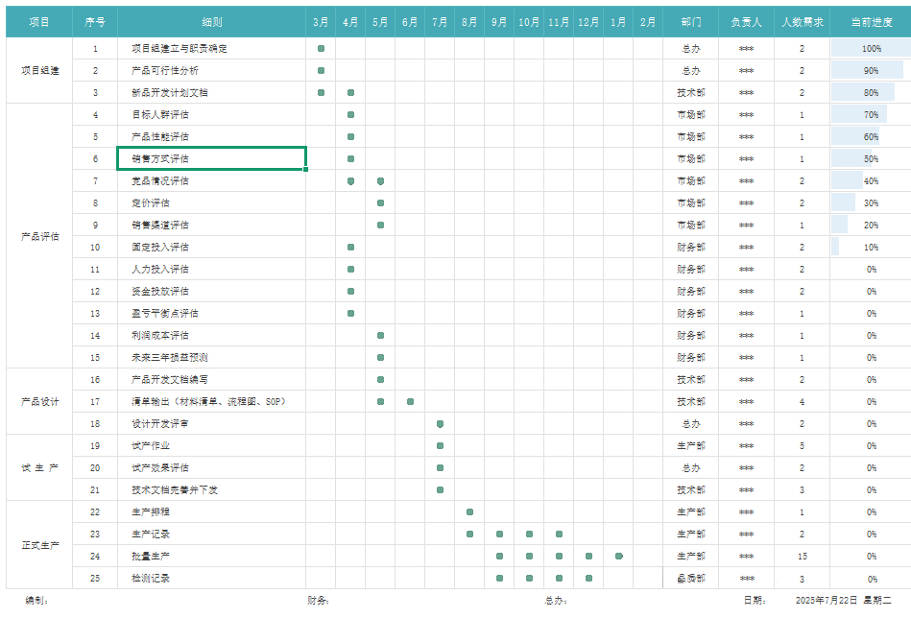This screenshot has height=618, width=911.
Task: Select cell 检测记录
Action: tap(211, 579)
